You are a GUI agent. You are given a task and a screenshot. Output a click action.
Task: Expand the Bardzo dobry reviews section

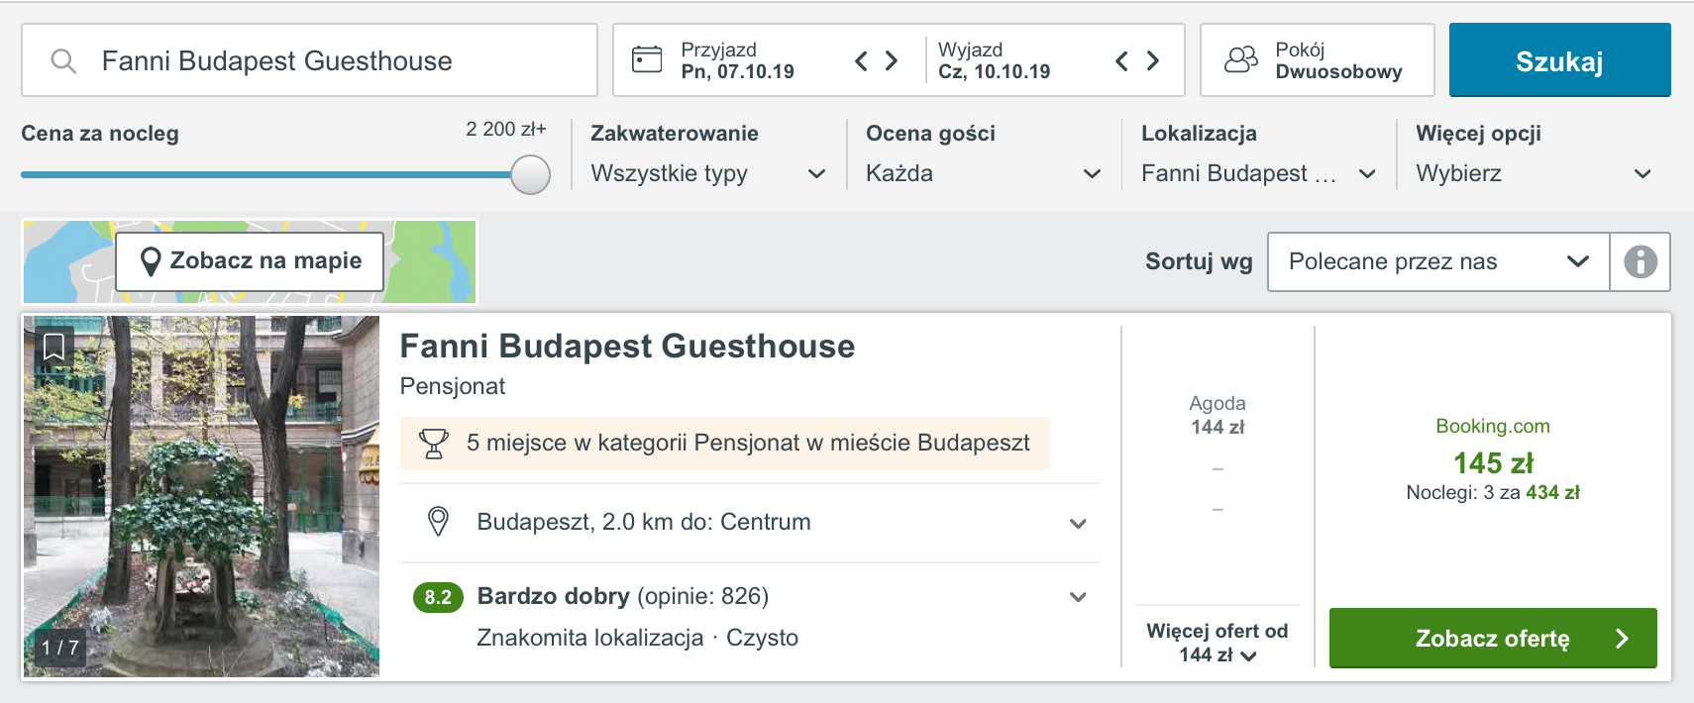pos(1078,597)
